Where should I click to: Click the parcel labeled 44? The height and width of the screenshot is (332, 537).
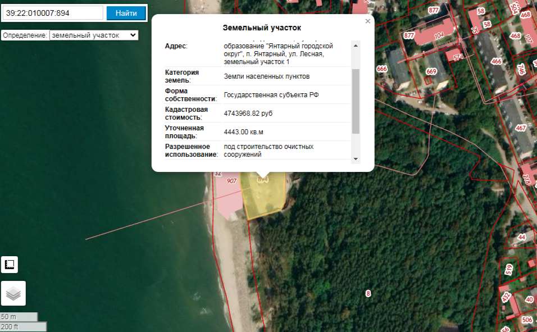click(x=521, y=238)
